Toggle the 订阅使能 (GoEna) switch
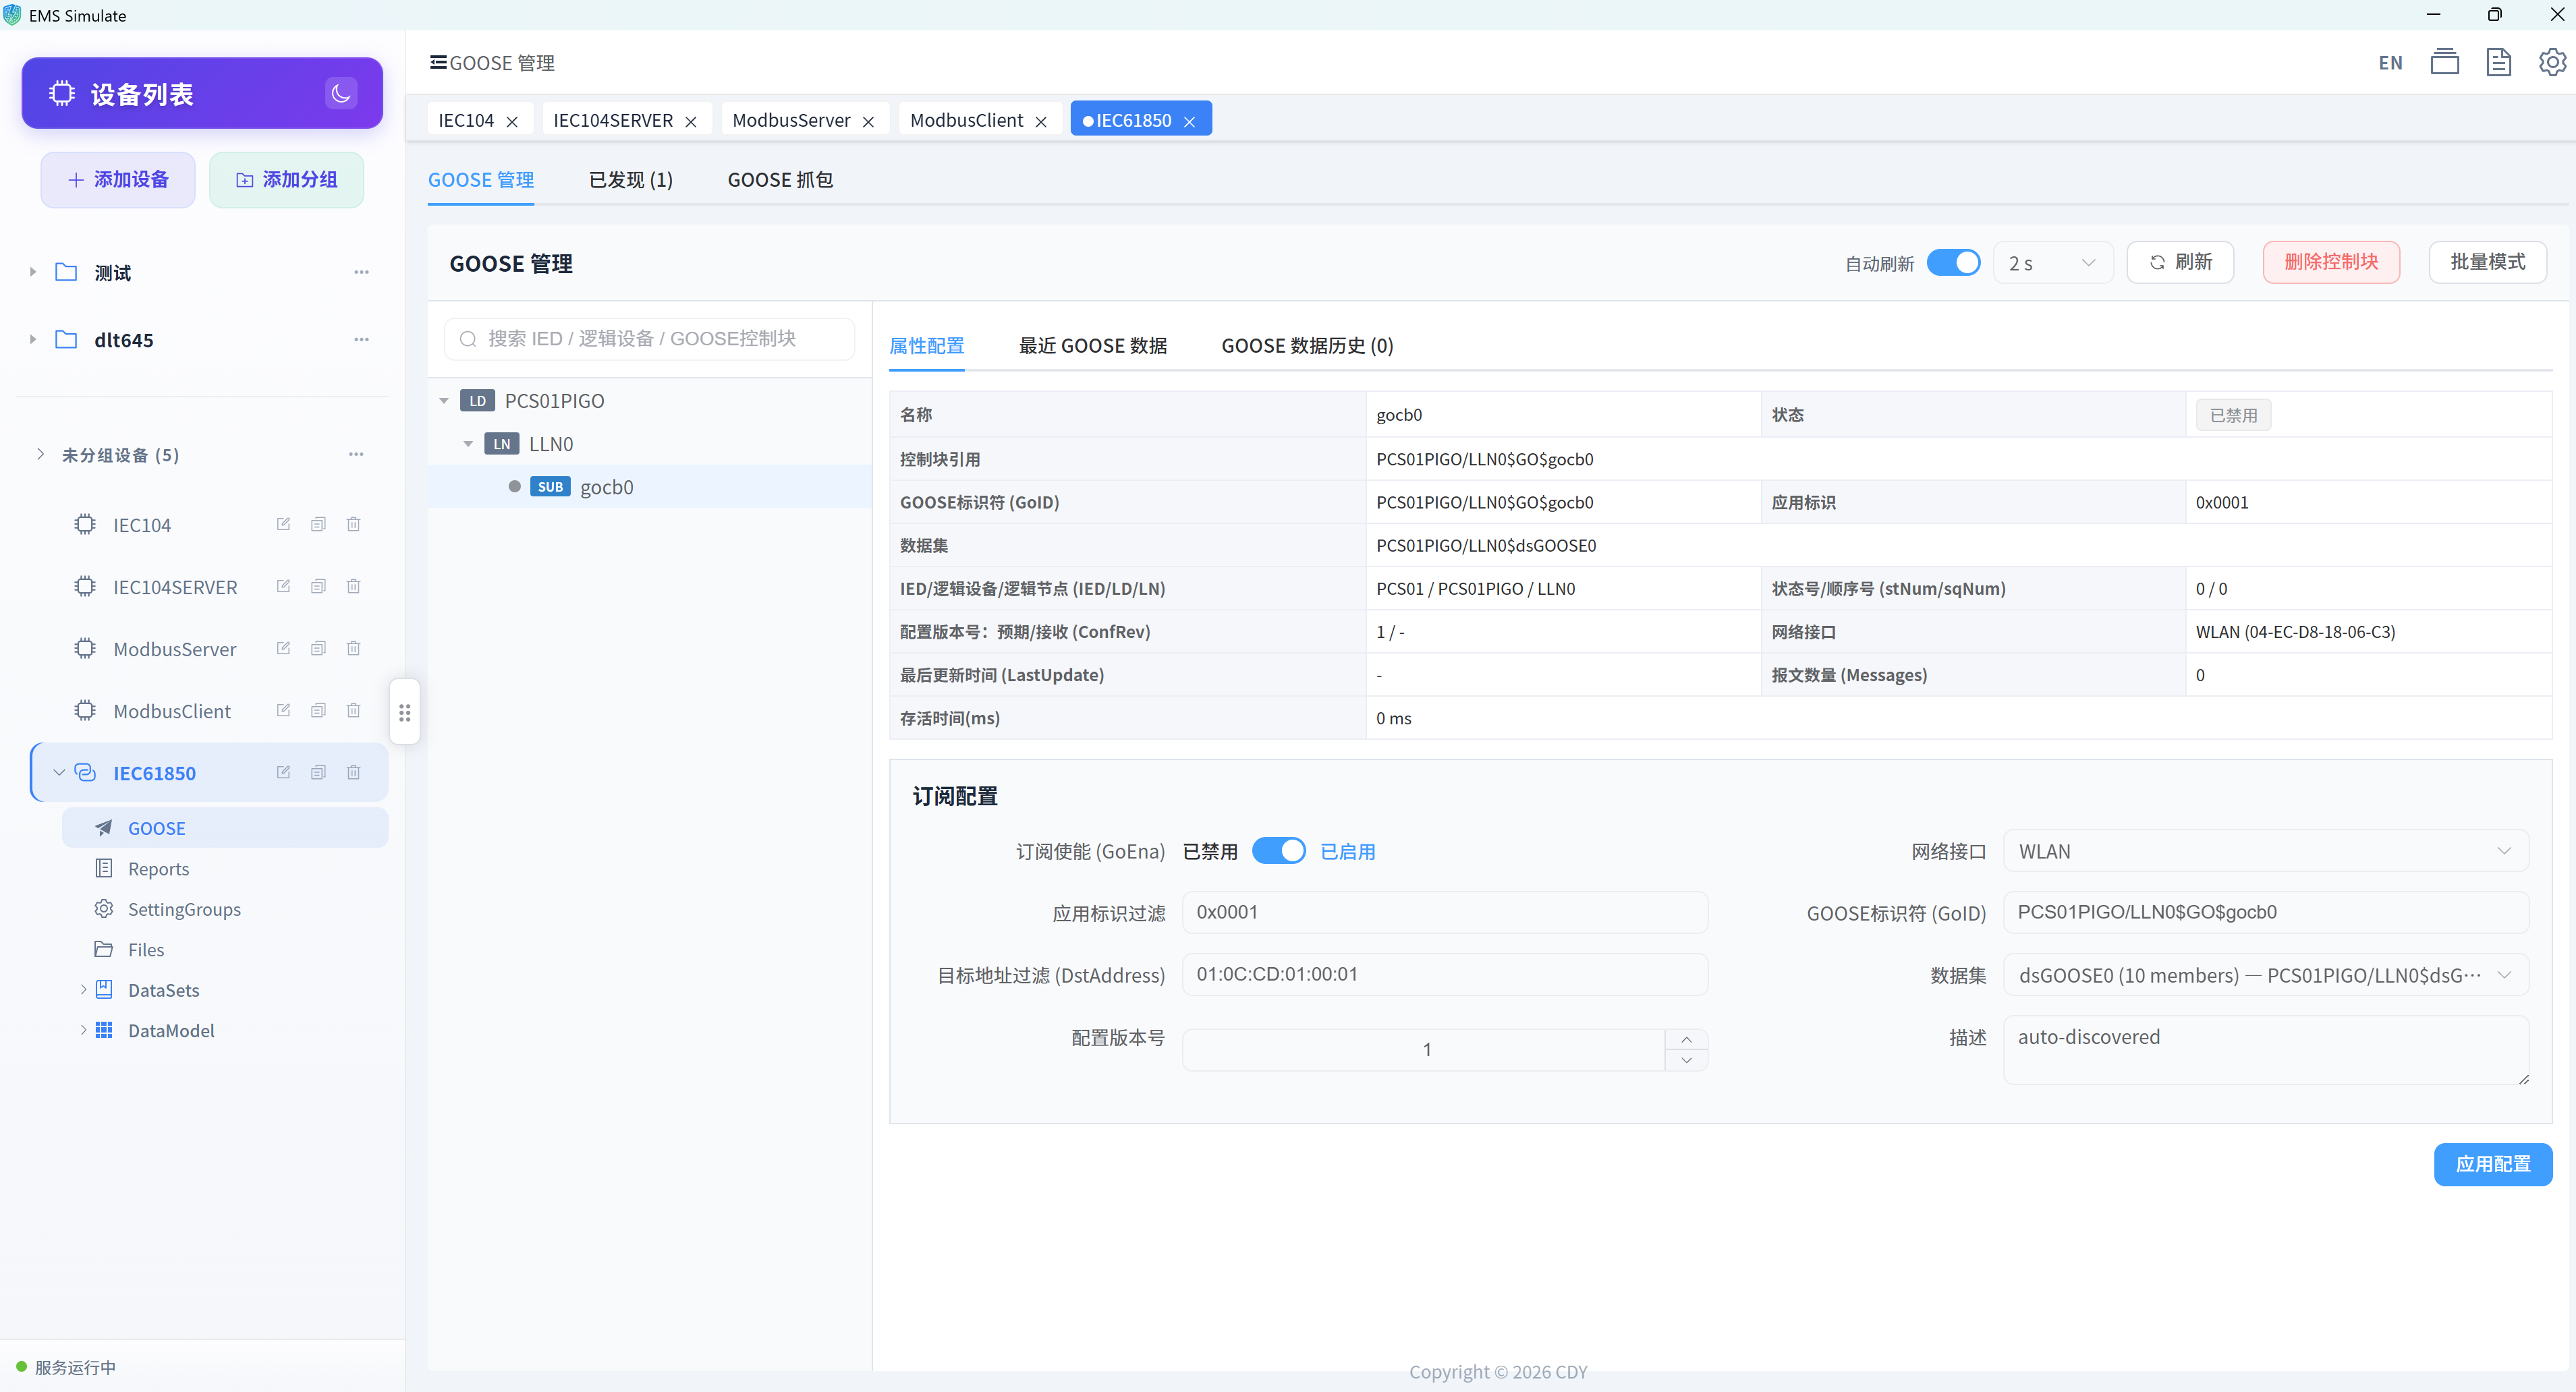2576x1392 pixels. 1278,850
